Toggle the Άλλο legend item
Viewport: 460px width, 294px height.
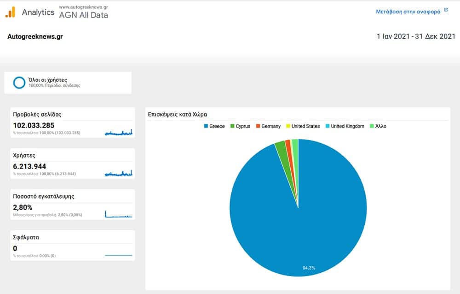pos(378,126)
